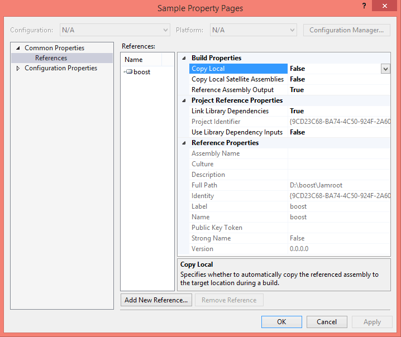Open the Configuration N/A combo box
Image resolution: width=401 pixels, height=337 pixels.
pos(115,30)
